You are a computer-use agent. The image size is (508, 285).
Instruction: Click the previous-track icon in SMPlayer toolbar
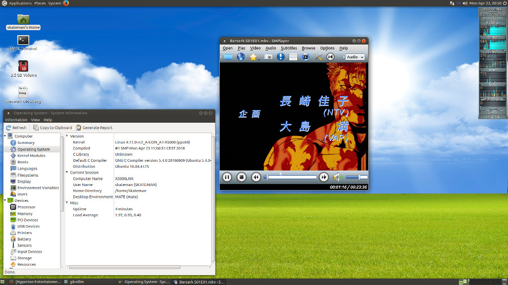point(330,57)
